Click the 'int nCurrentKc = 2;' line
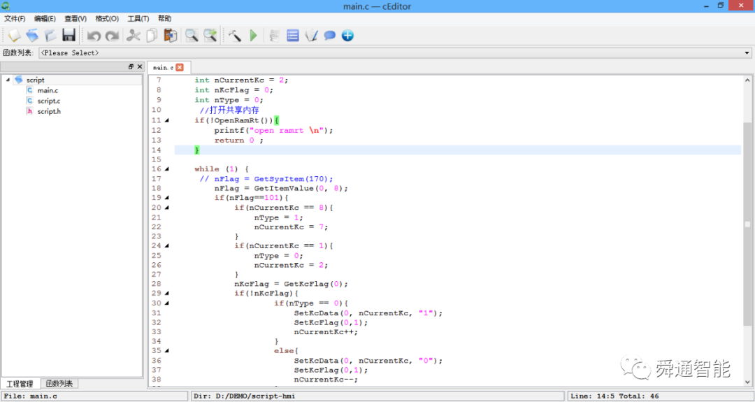Viewport: 755px width, 402px height. click(241, 80)
